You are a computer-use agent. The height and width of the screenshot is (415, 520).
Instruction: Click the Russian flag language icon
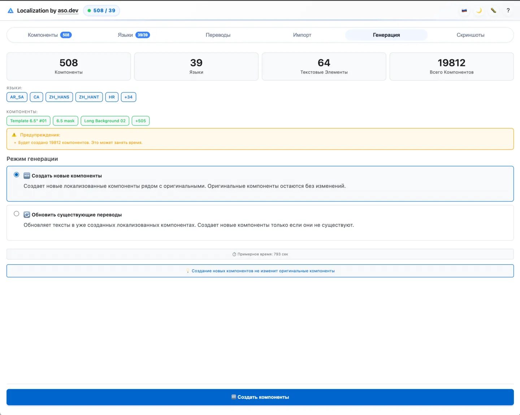(x=464, y=10)
